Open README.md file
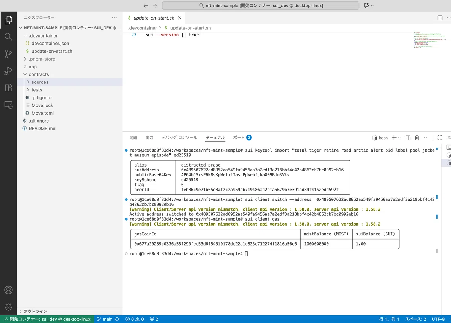451x323 pixels. pyautogui.click(x=70, y=129)
